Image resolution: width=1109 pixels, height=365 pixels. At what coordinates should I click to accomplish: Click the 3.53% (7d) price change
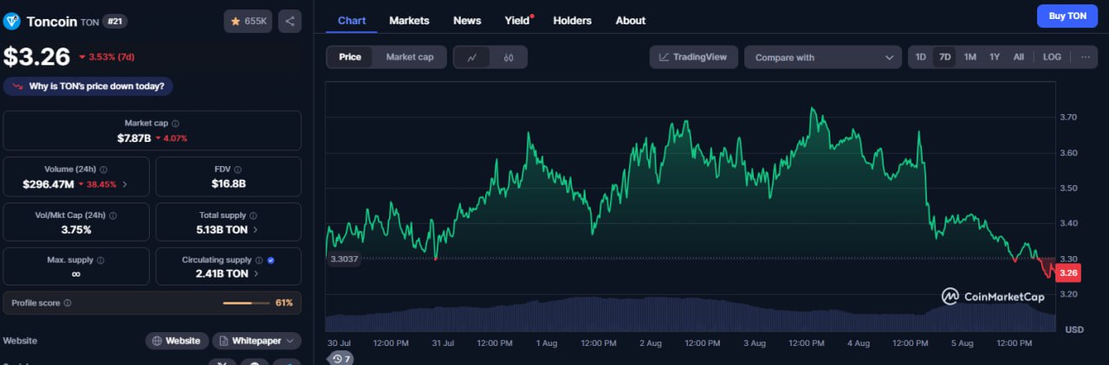pos(106,57)
